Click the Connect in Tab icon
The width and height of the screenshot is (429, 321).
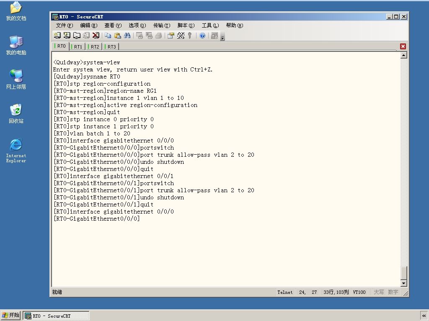pyautogui.click(x=77, y=36)
